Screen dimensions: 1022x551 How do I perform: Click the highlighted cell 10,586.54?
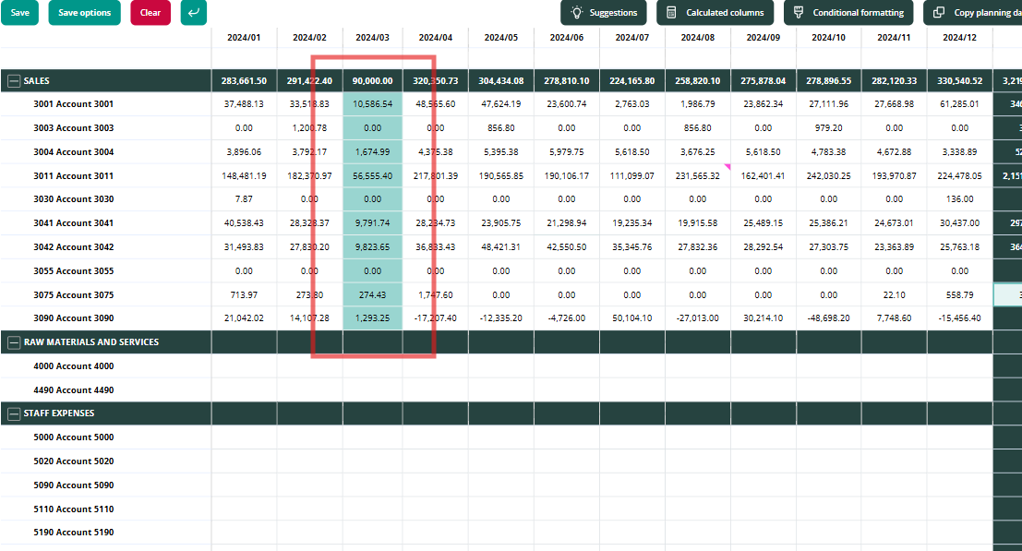coord(372,104)
